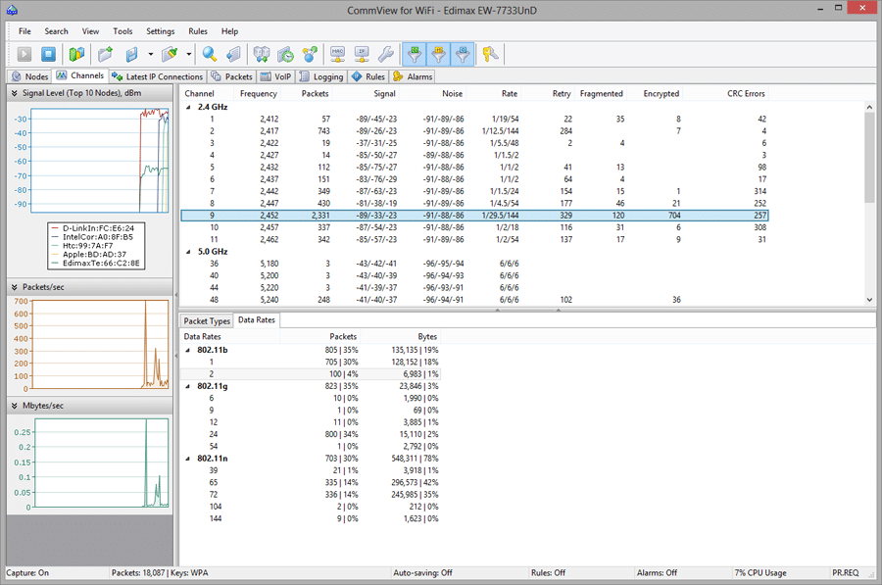
Task: Toggle the data packets capture funnel
Action: [415, 55]
